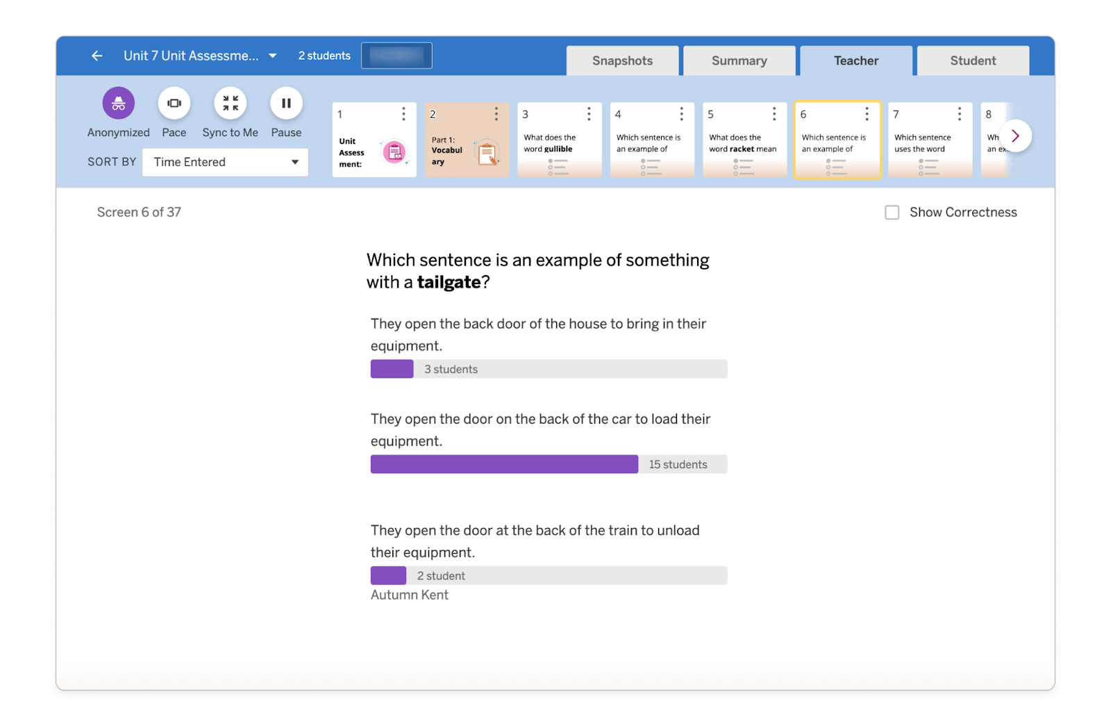Click the right chevron to show more screens

pos(1015,135)
